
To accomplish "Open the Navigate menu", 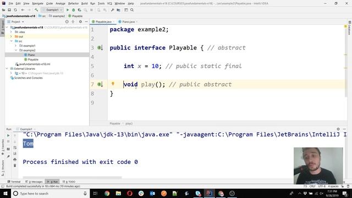I will tap(38, 3).
